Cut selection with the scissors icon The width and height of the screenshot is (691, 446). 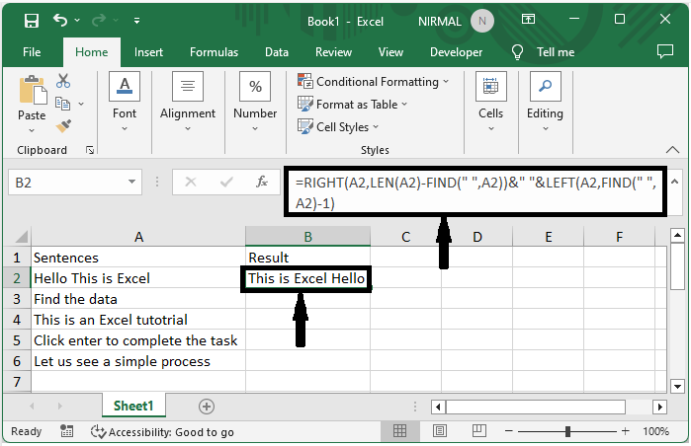point(63,81)
